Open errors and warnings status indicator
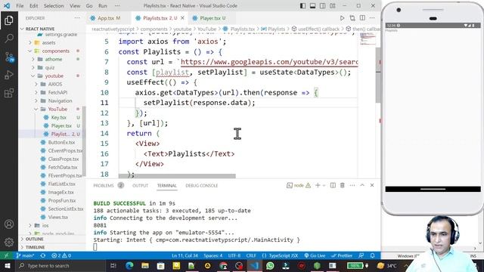484x272 pixels. (x=61, y=255)
